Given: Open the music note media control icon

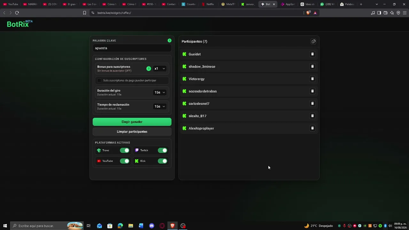Looking at the screenshot, I should [x=373, y=13].
